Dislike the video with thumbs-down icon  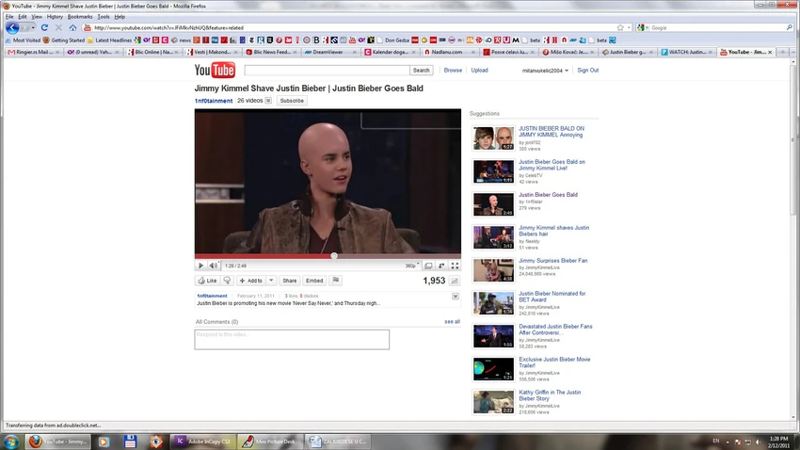(x=227, y=281)
